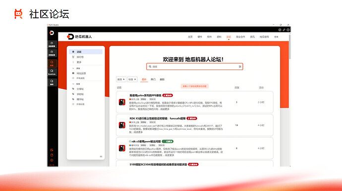
Task: Open the 类别 filter dropdown above topic list
Action: [121, 79]
